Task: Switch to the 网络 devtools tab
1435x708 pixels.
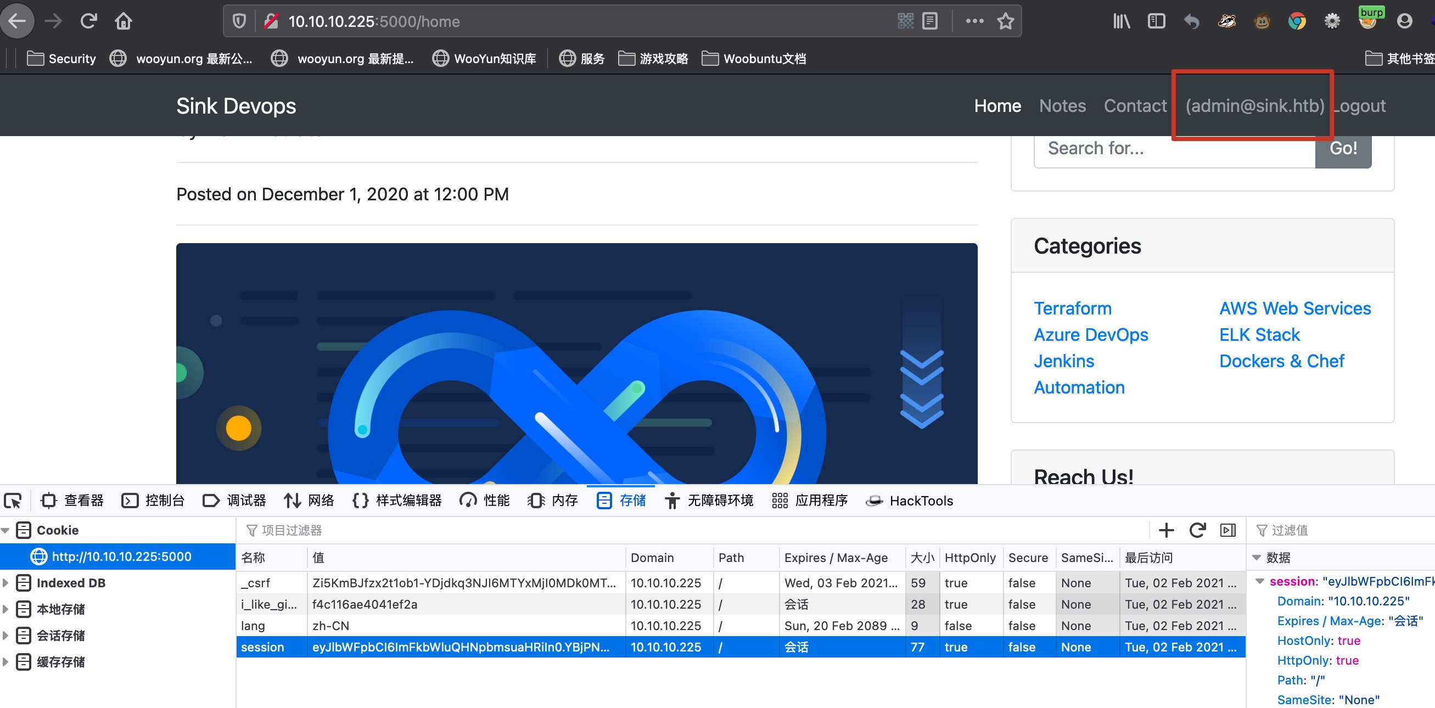Action: (310, 500)
